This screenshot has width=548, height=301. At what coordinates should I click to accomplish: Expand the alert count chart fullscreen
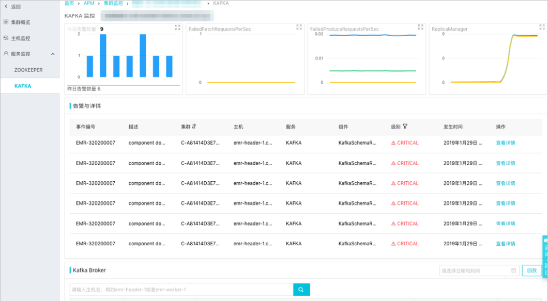pos(177,27)
